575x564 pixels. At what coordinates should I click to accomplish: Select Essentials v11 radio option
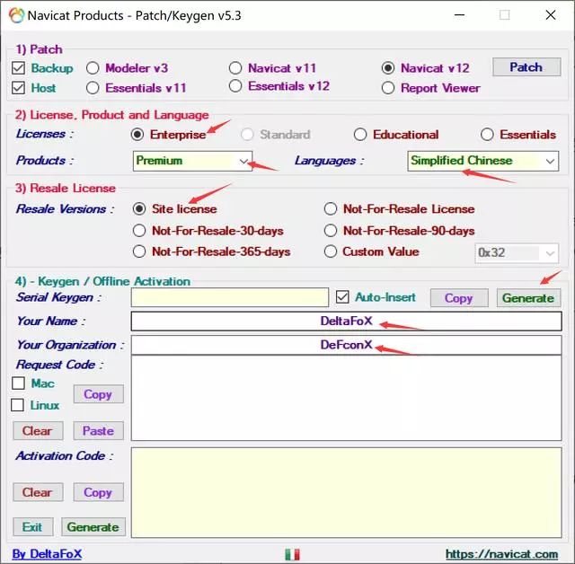pyautogui.click(x=93, y=88)
